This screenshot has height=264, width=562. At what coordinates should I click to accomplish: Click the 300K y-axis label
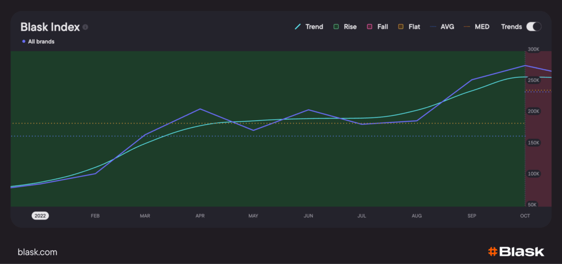click(x=533, y=49)
